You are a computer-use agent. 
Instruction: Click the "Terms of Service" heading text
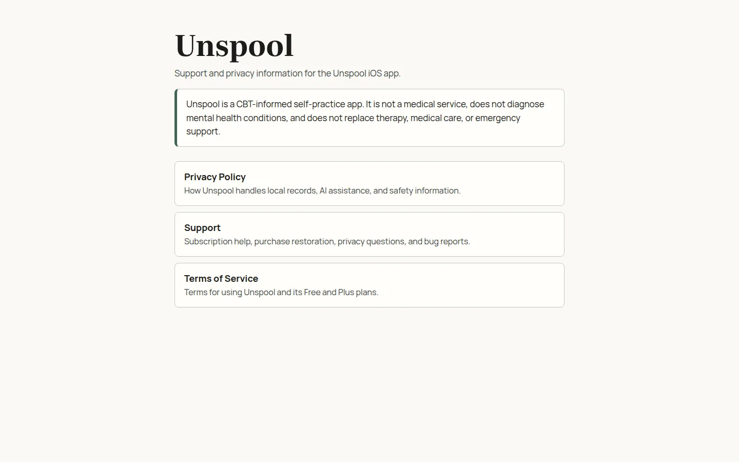221,278
